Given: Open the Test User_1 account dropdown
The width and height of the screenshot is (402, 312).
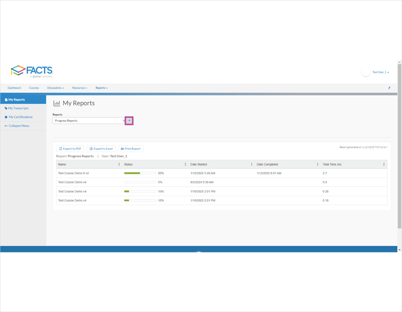Looking at the screenshot, I should (380, 72).
